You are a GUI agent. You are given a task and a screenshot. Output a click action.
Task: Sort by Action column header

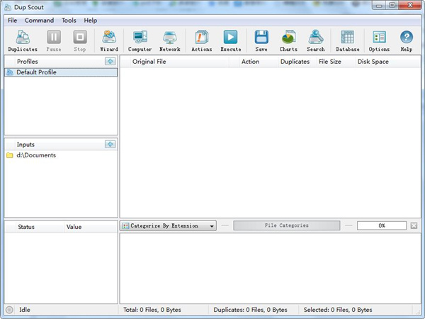pos(259,62)
